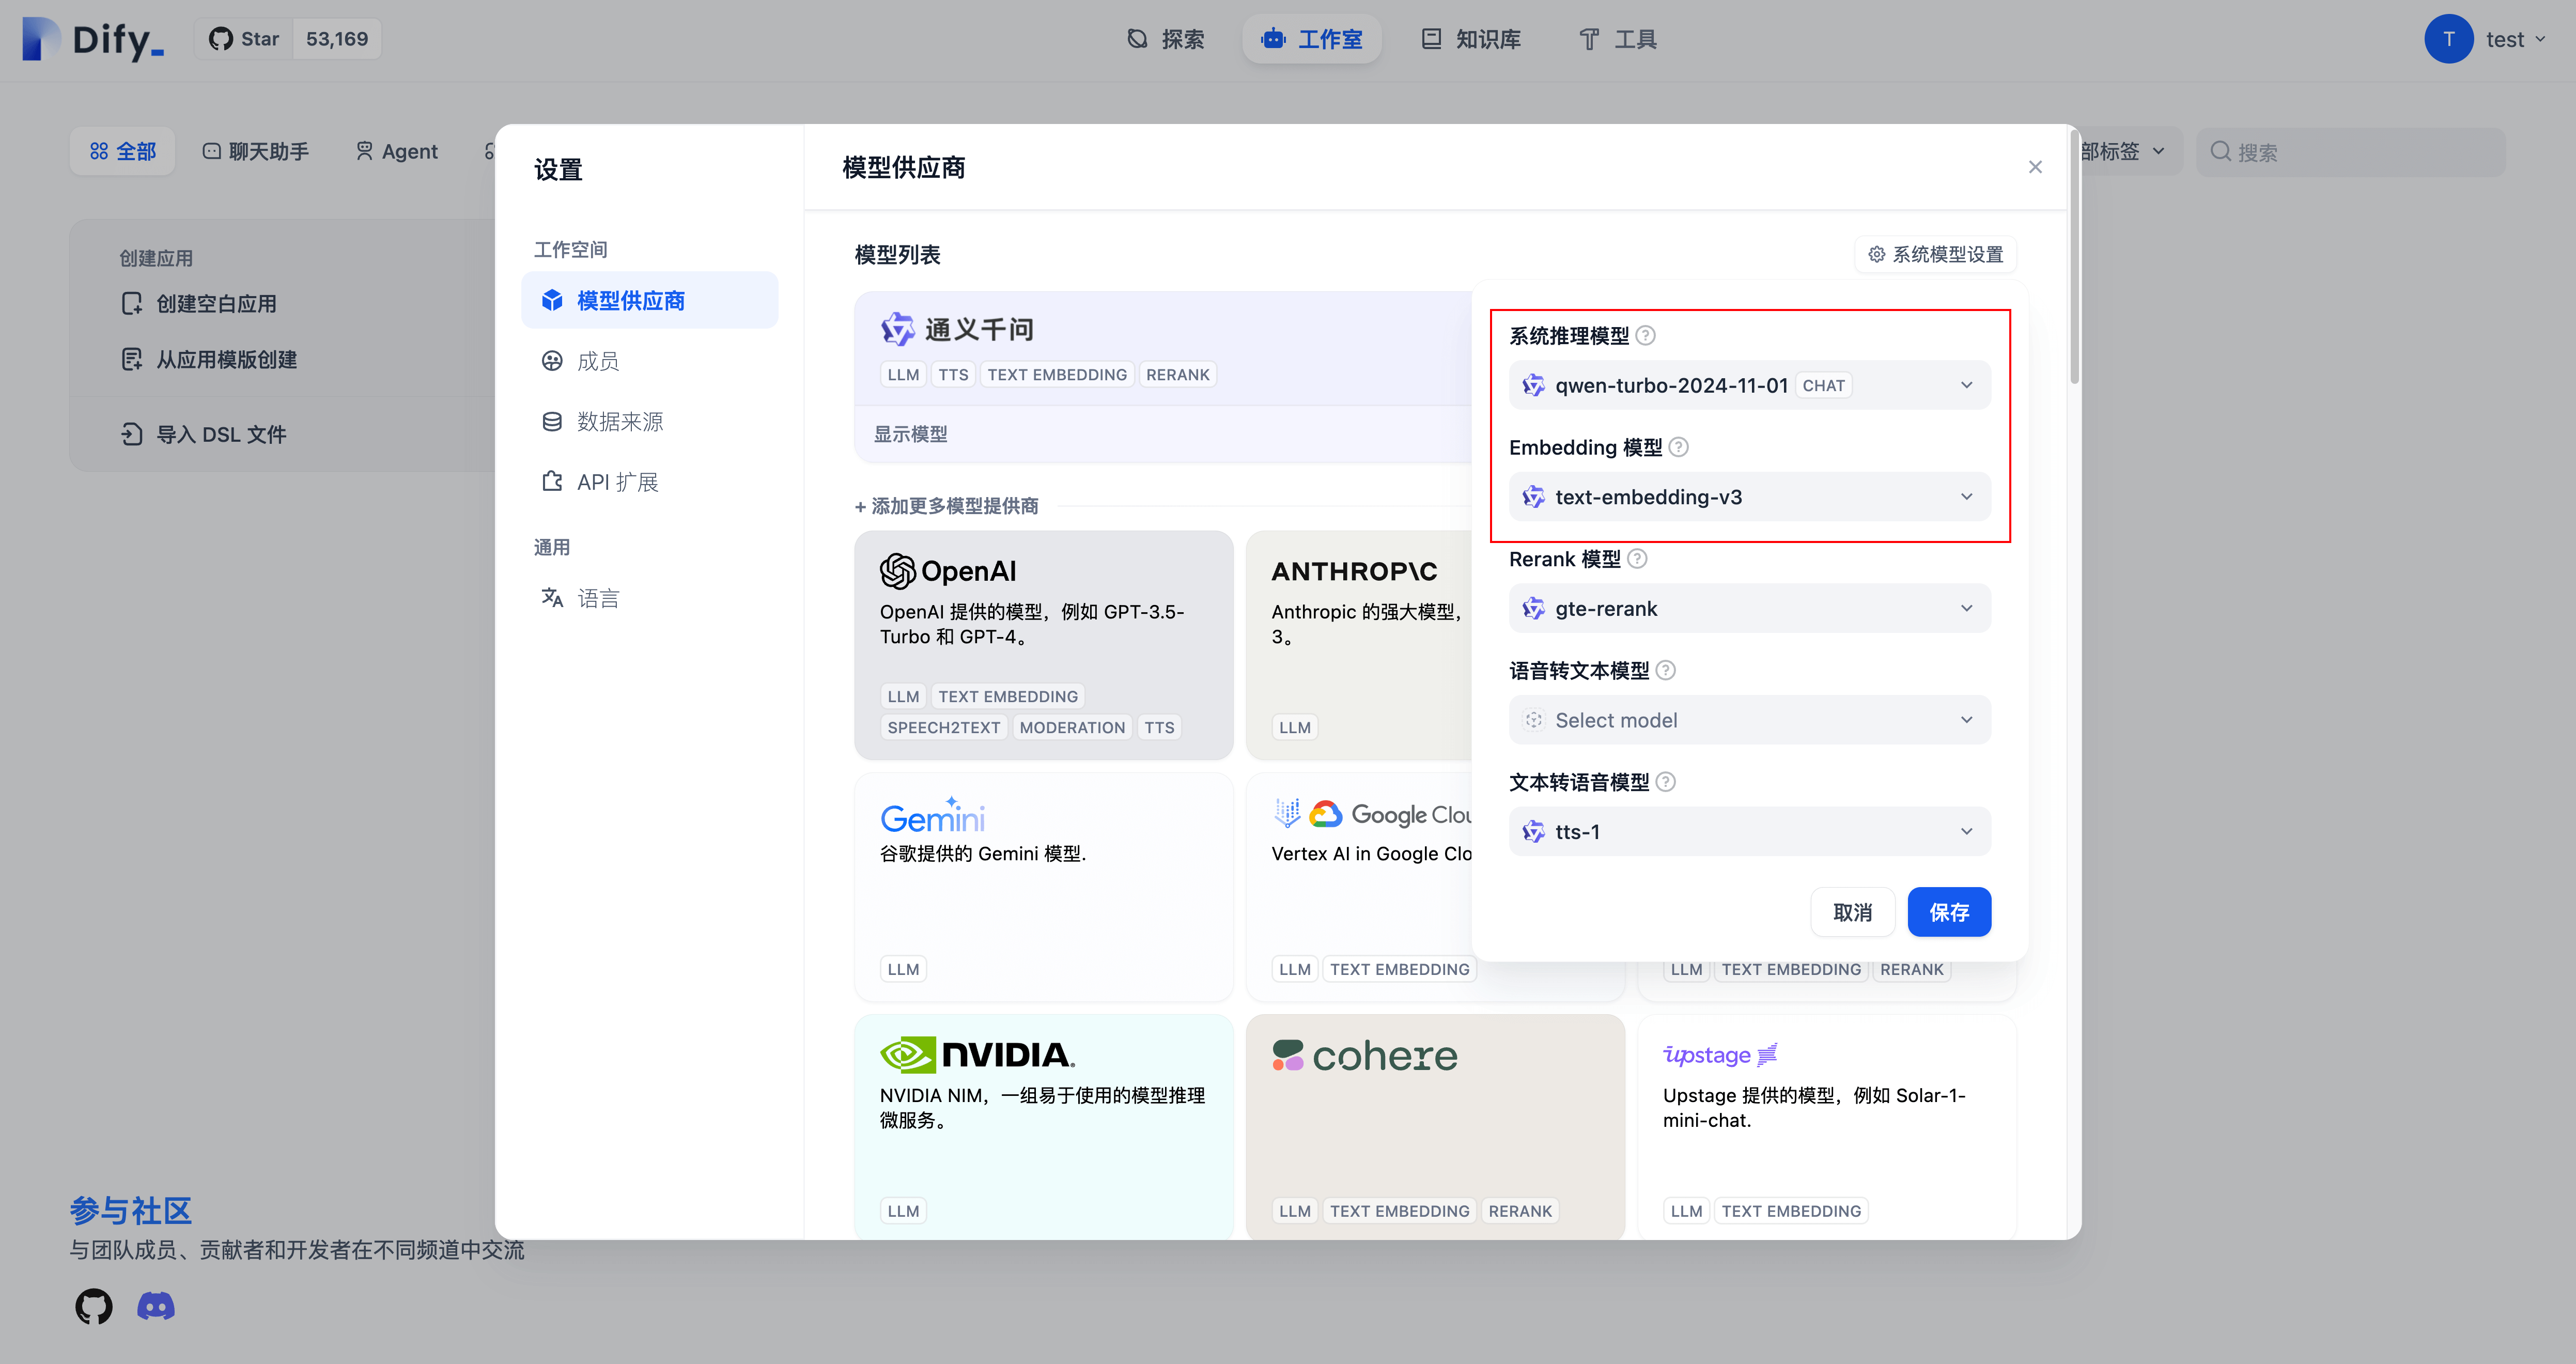The height and width of the screenshot is (1364, 2576).
Task: Open 成员 in settings sidebar
Action: pos(649,361)
